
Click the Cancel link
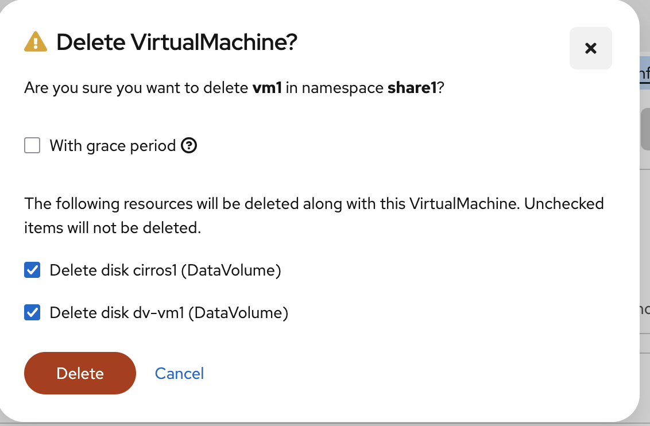(179, 374)
